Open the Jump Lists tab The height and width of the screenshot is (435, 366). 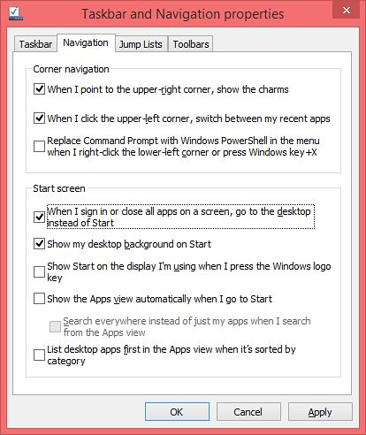(141, 44)
